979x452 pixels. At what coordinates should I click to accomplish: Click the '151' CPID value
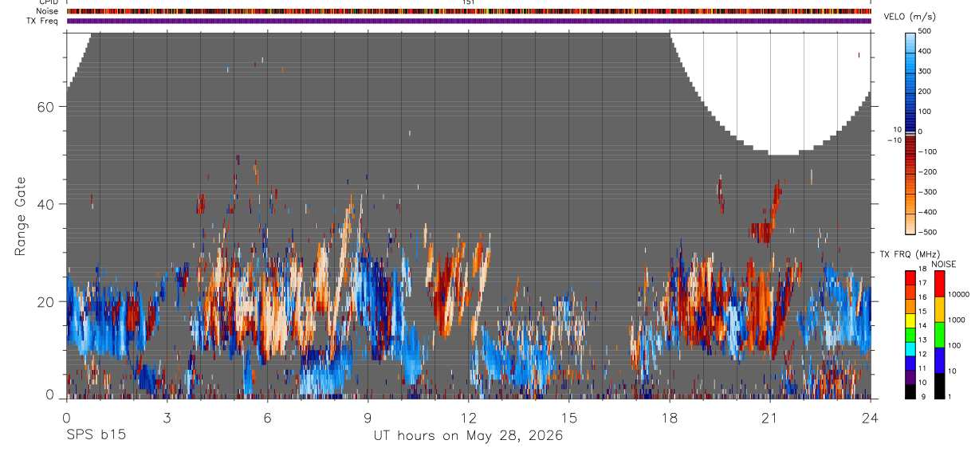click(x=469, y=2)
